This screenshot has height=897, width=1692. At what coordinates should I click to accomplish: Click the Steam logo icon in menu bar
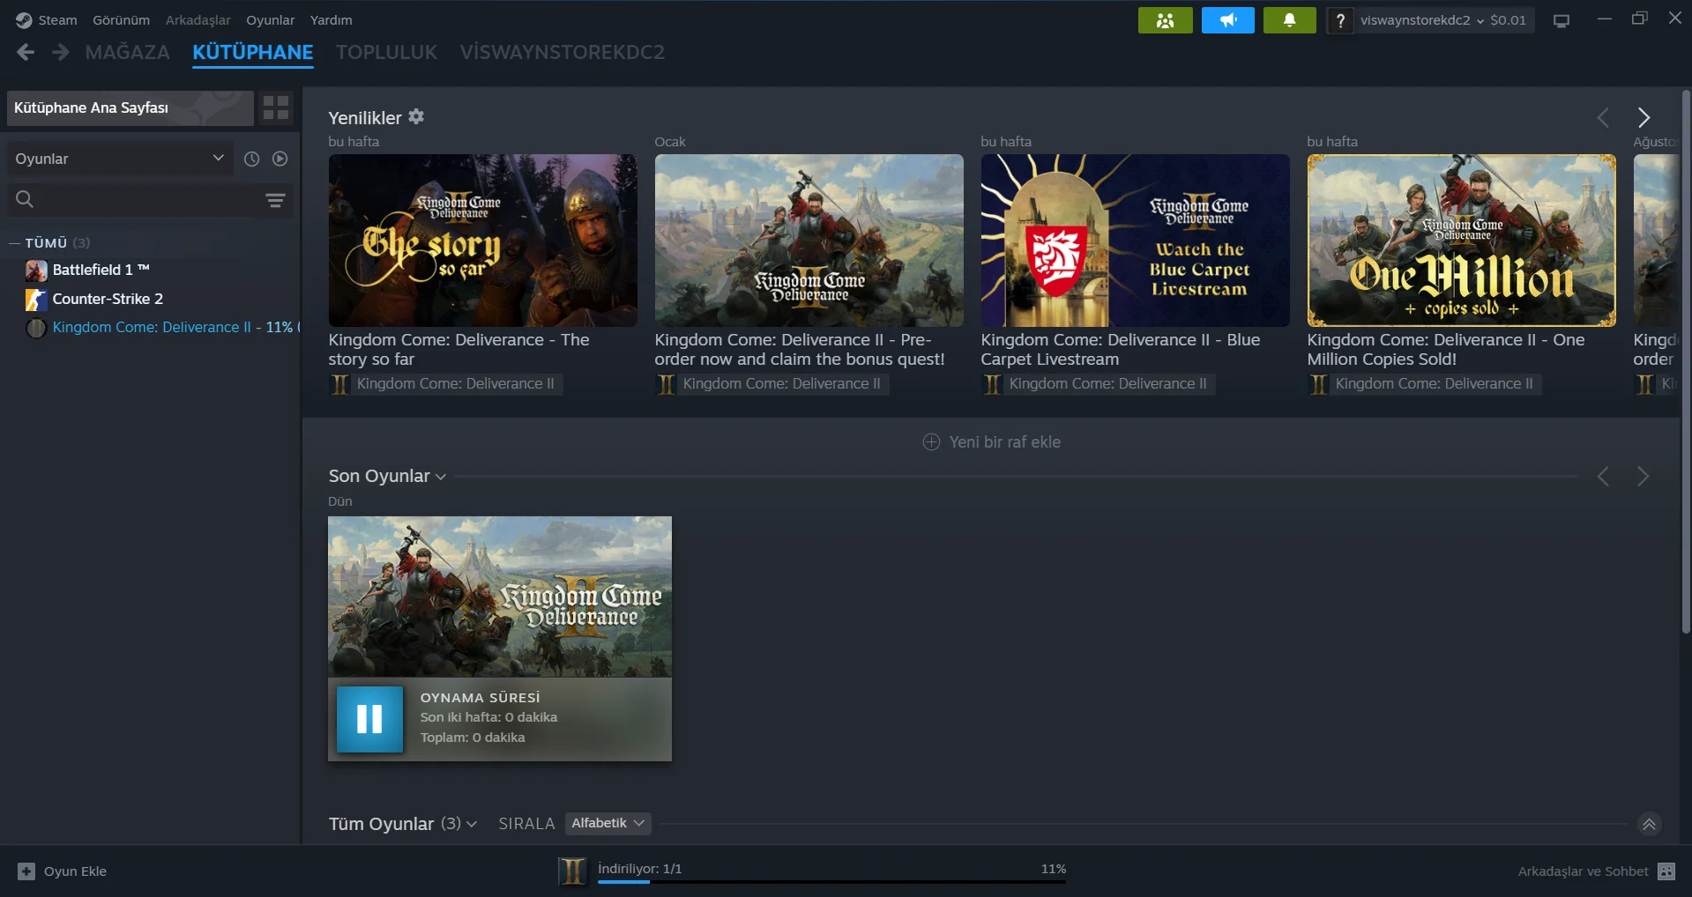(x=24, y=20)
